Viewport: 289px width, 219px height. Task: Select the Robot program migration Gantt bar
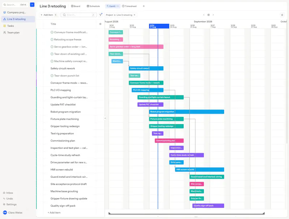[186, 112]
